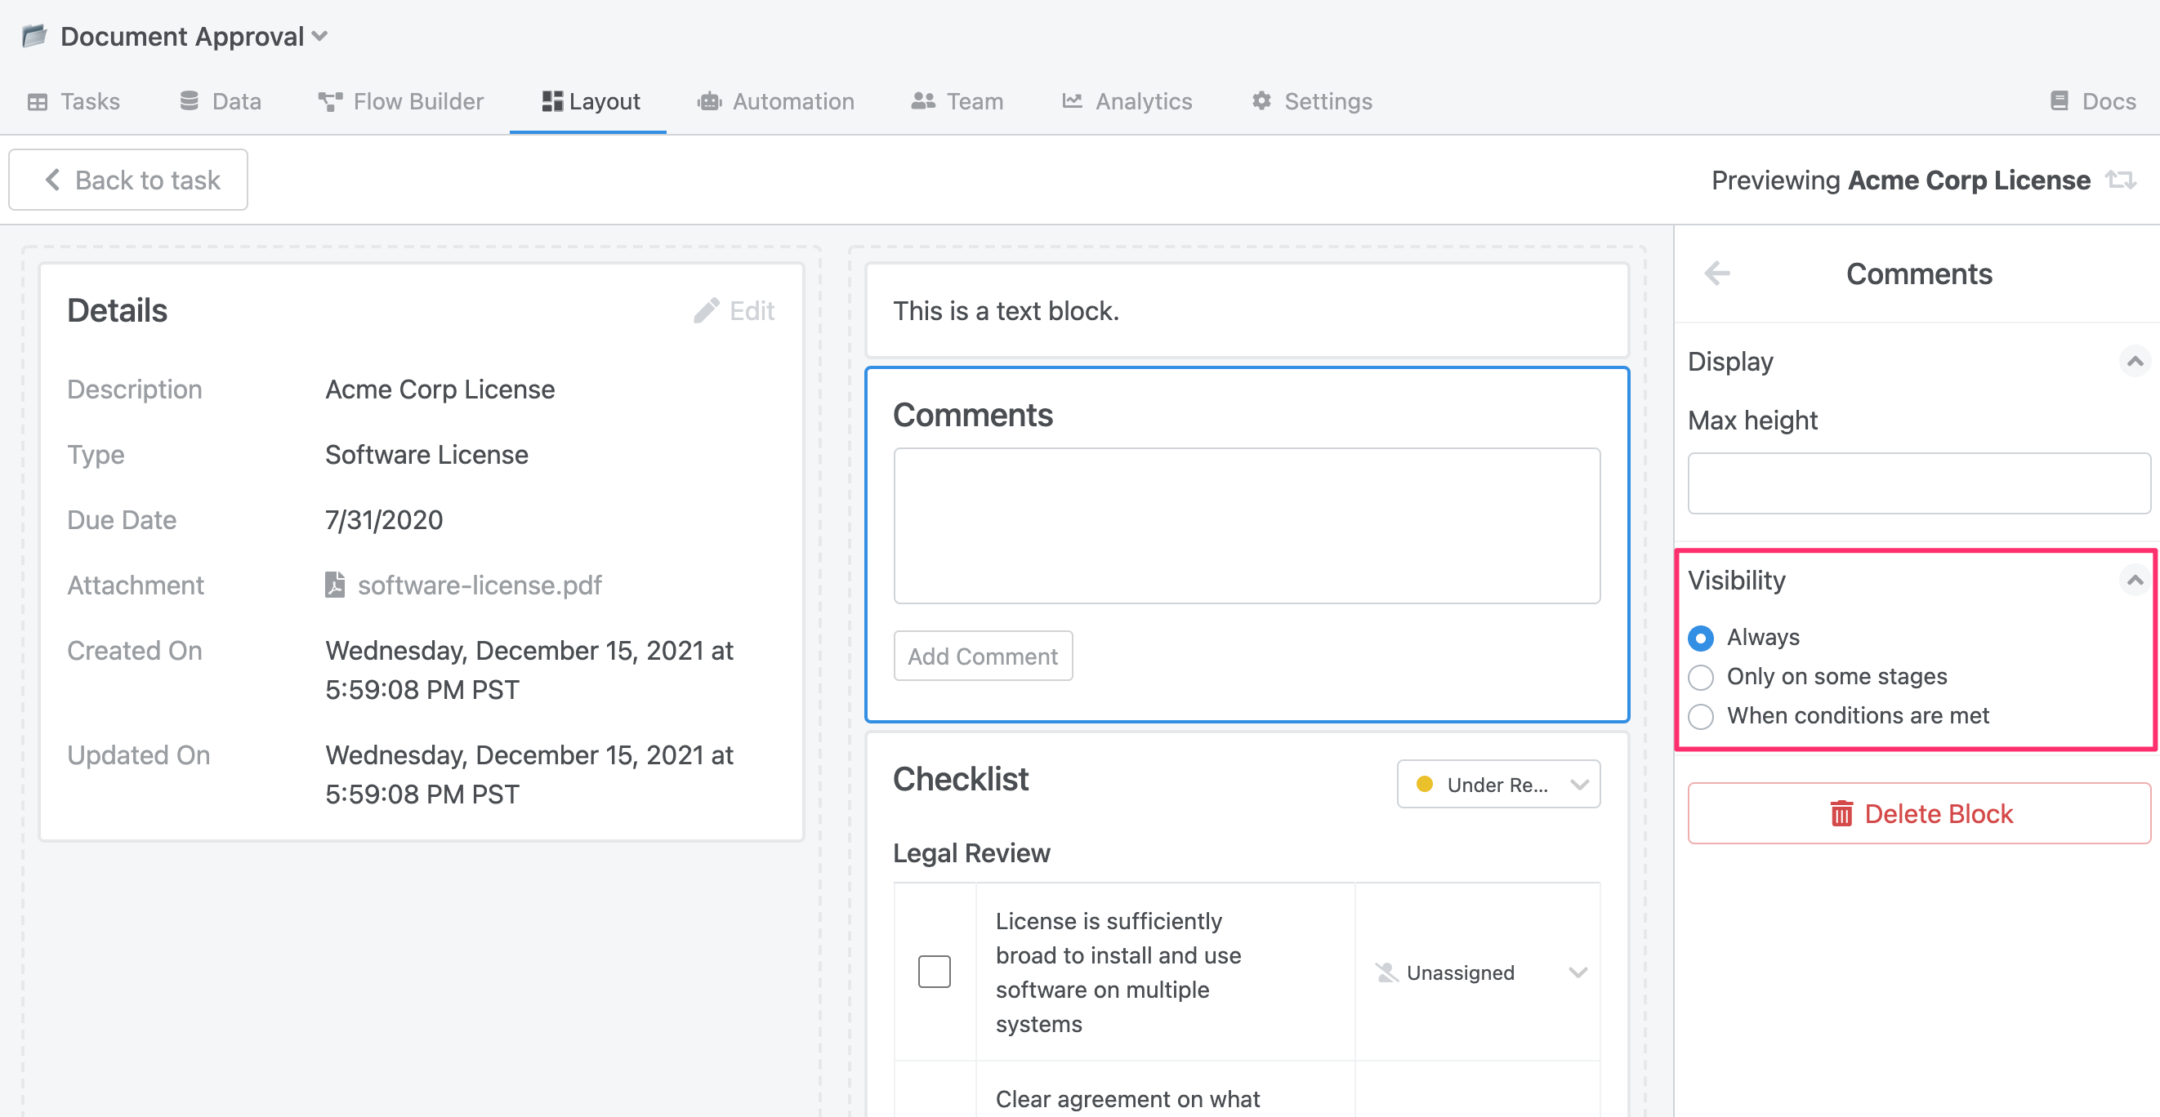
Task: Select 'Only on some stages' radio button
Action: tap(1701, 677)
